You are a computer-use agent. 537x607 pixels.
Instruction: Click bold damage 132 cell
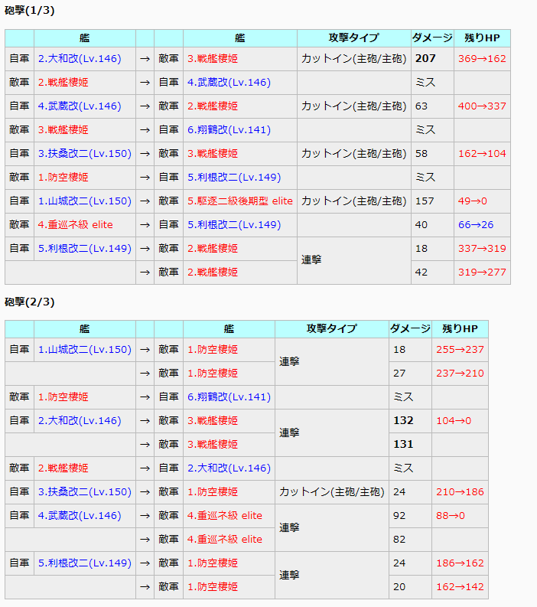pos(410,421)
